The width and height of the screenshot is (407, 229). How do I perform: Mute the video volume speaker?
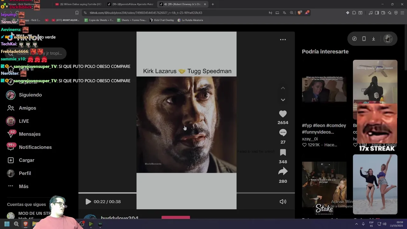[x=283, y=202]
